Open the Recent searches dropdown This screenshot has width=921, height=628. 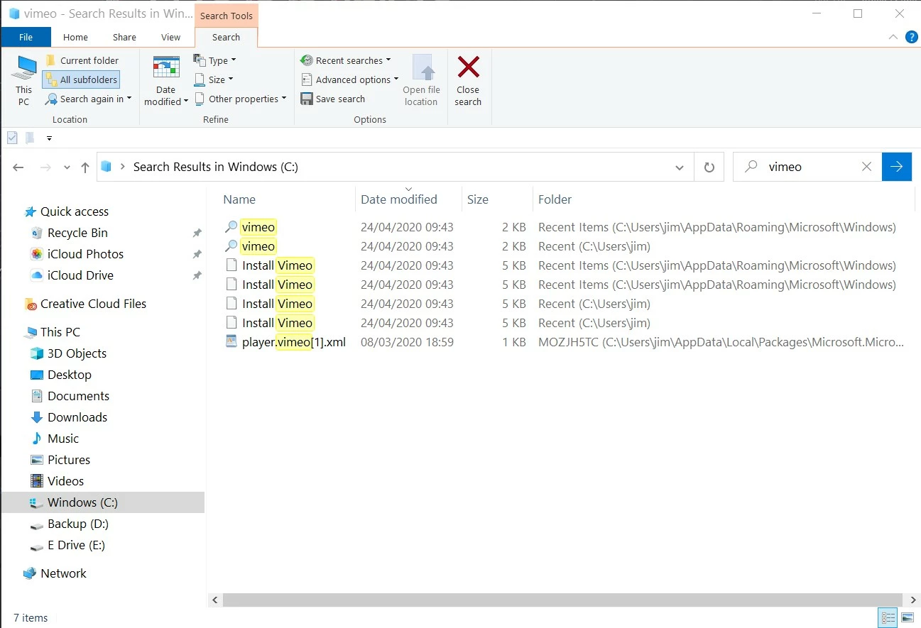tap(345, 60)
